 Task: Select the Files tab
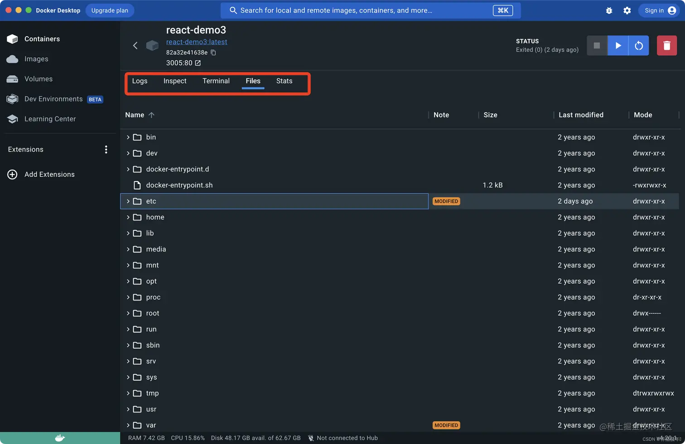tap(253, 81)
